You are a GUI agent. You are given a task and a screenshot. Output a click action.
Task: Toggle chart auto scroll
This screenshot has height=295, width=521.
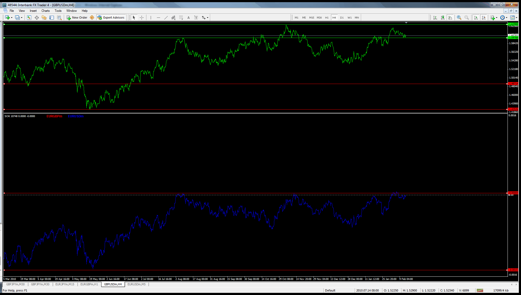point(476,17)
